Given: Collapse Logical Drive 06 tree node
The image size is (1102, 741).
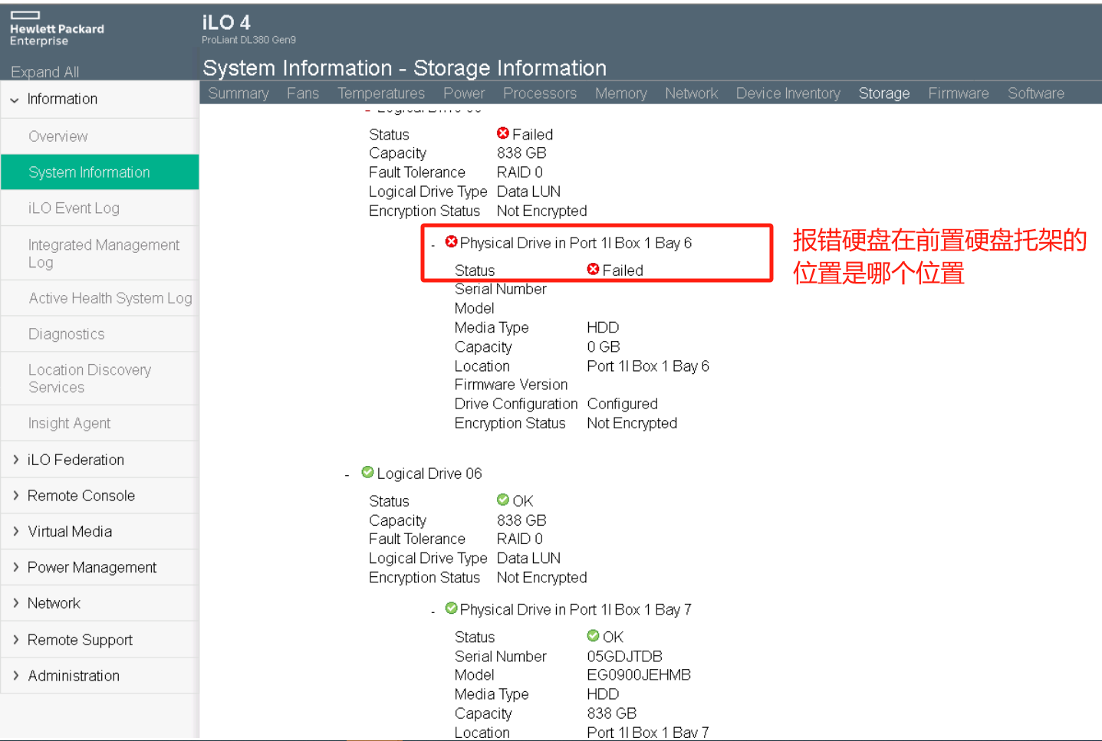Looking at the screenshot, I should 347,476.
